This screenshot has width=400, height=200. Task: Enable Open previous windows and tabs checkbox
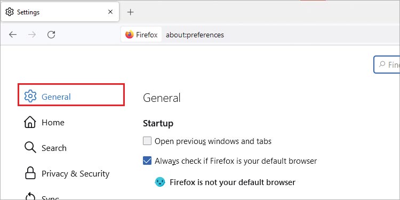(x=147, y=141)
